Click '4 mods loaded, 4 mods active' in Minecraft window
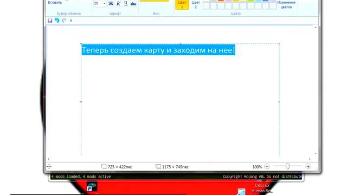The height and width of the screenshot is (195, 347). point(81,177)
